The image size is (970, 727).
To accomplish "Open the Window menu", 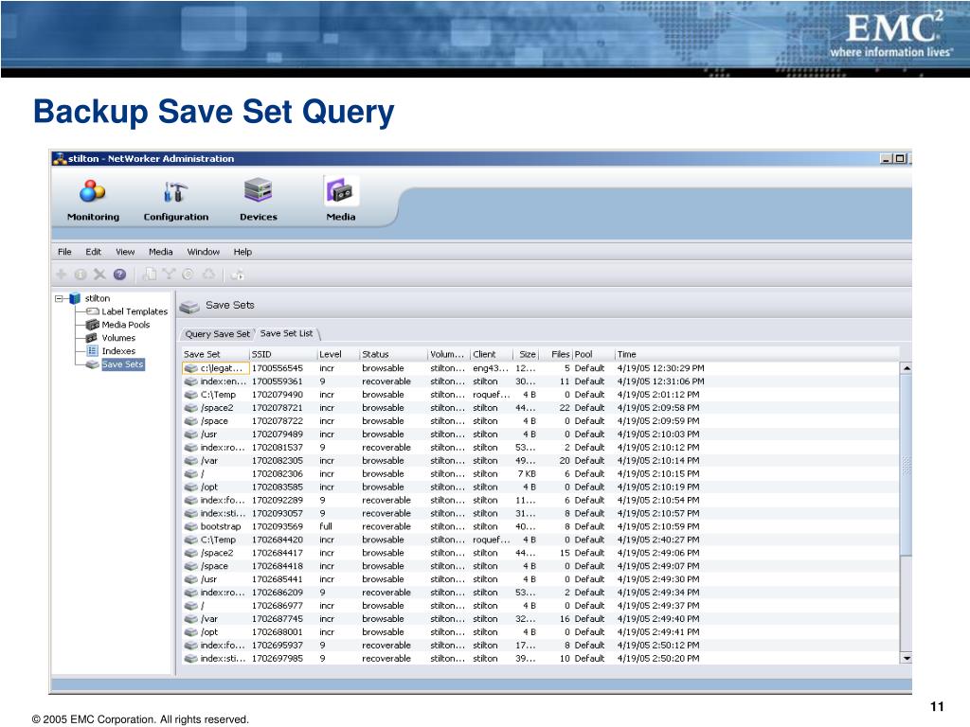I will pyautogui.click(x=204, y=252).
